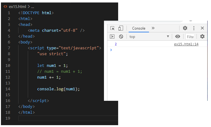Image resolution: width=211 pixels, height=127 pixels.
Task: Open the top JavaScript context dropdown
Action: click(149, 37)
